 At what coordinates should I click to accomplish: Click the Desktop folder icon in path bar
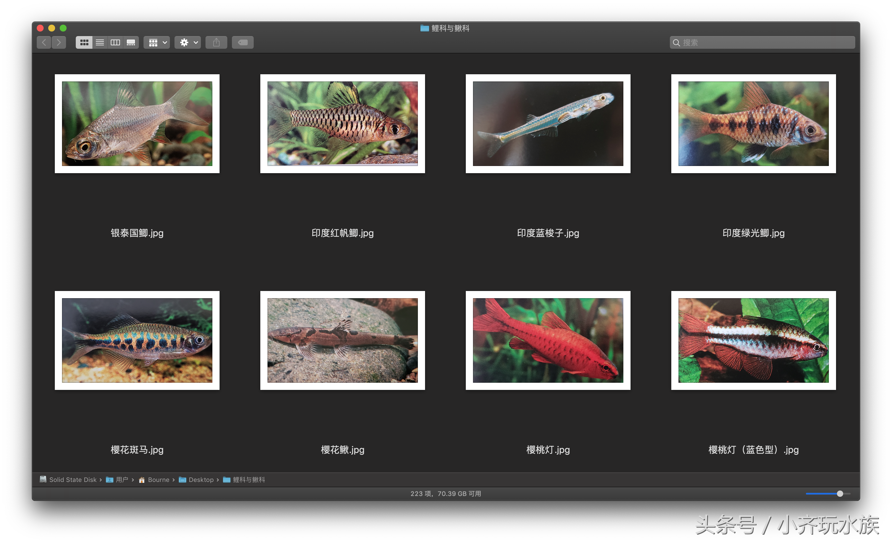(x=183, y=480)
